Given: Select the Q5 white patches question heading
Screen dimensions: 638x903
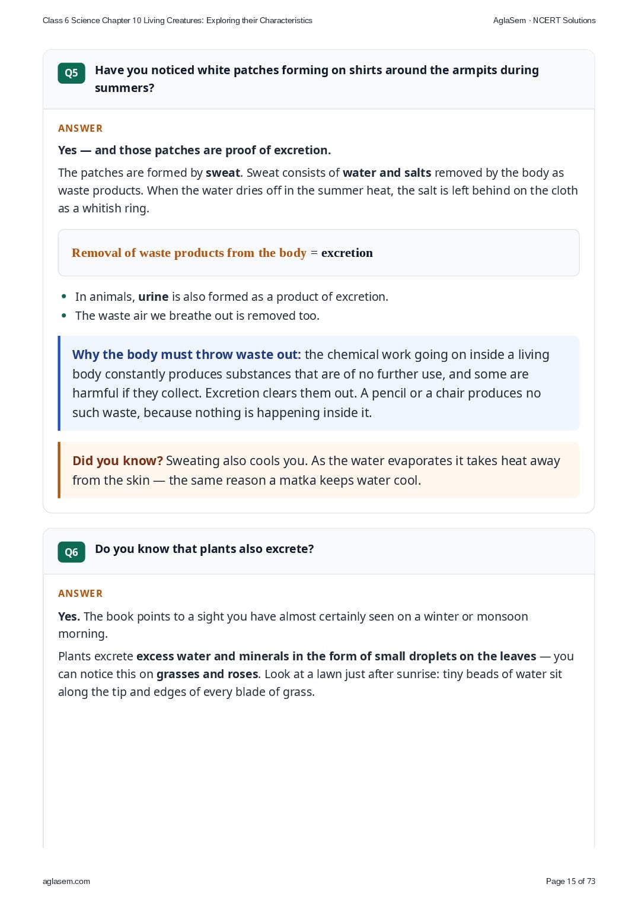Looking at the screenshot, I should [317, 79].
